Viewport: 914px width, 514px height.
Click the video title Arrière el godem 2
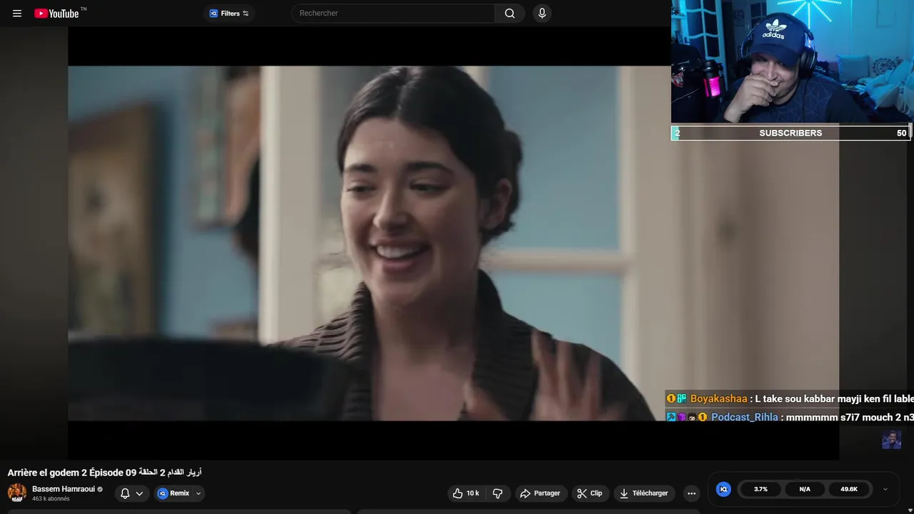(x=104, y=473)
